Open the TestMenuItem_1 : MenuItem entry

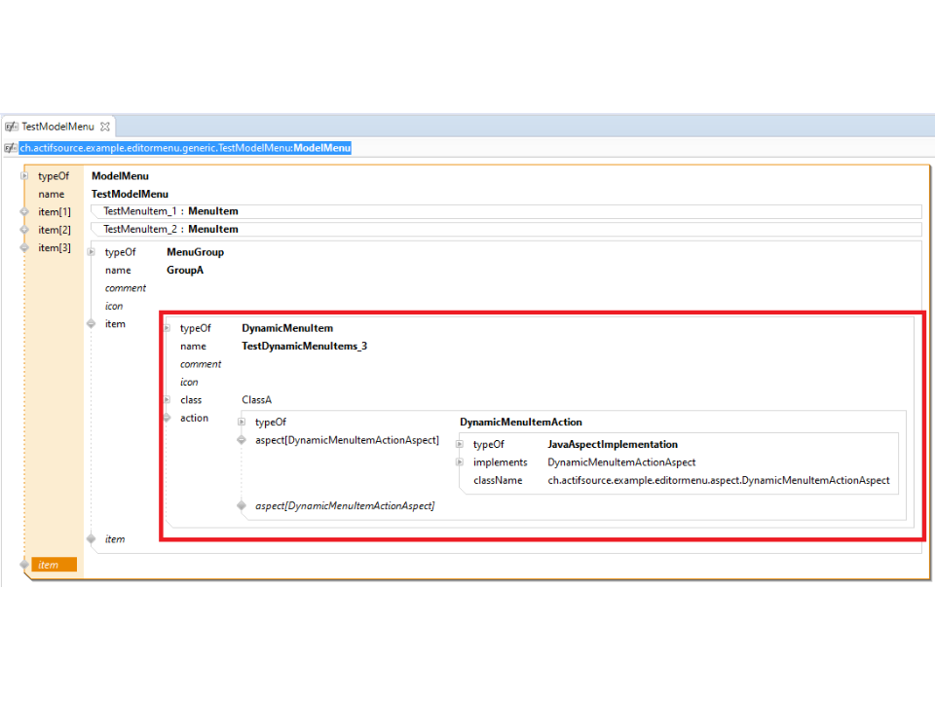(170, 211)
